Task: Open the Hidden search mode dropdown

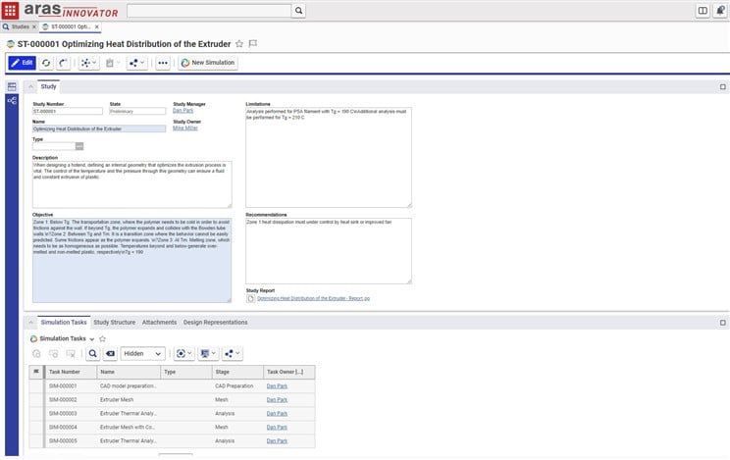Action: coord(142,354)
